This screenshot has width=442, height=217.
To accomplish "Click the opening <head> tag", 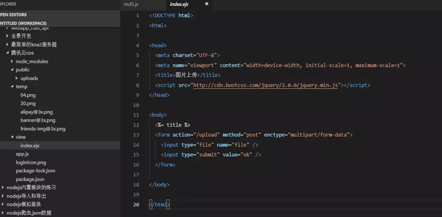I will coord(158,45).
